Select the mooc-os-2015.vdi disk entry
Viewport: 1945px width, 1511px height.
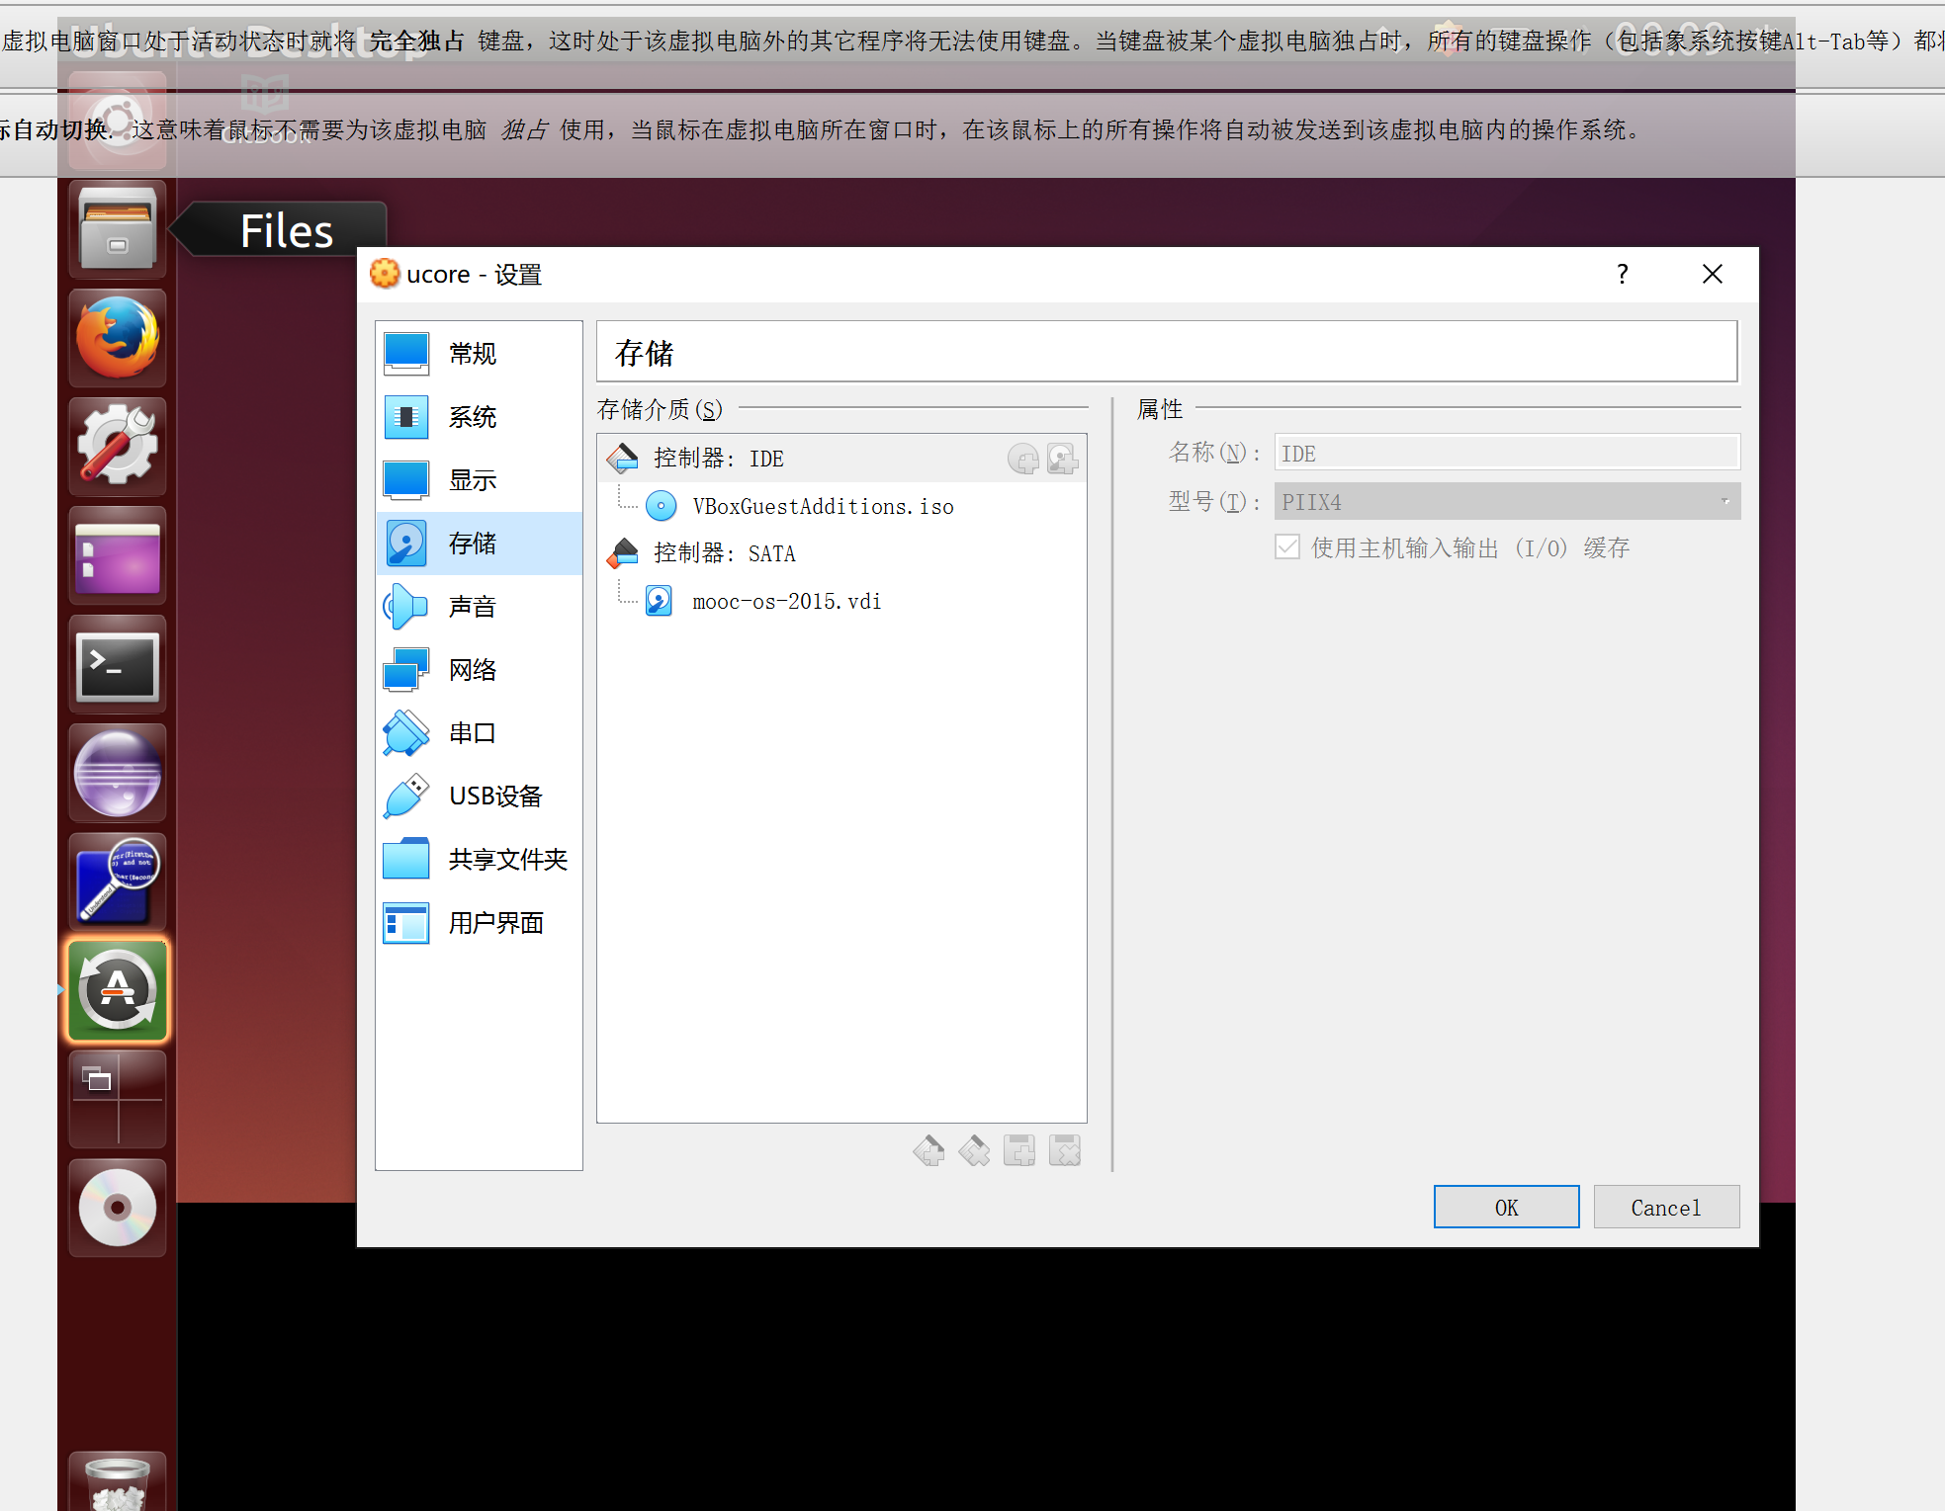point(786,600)
